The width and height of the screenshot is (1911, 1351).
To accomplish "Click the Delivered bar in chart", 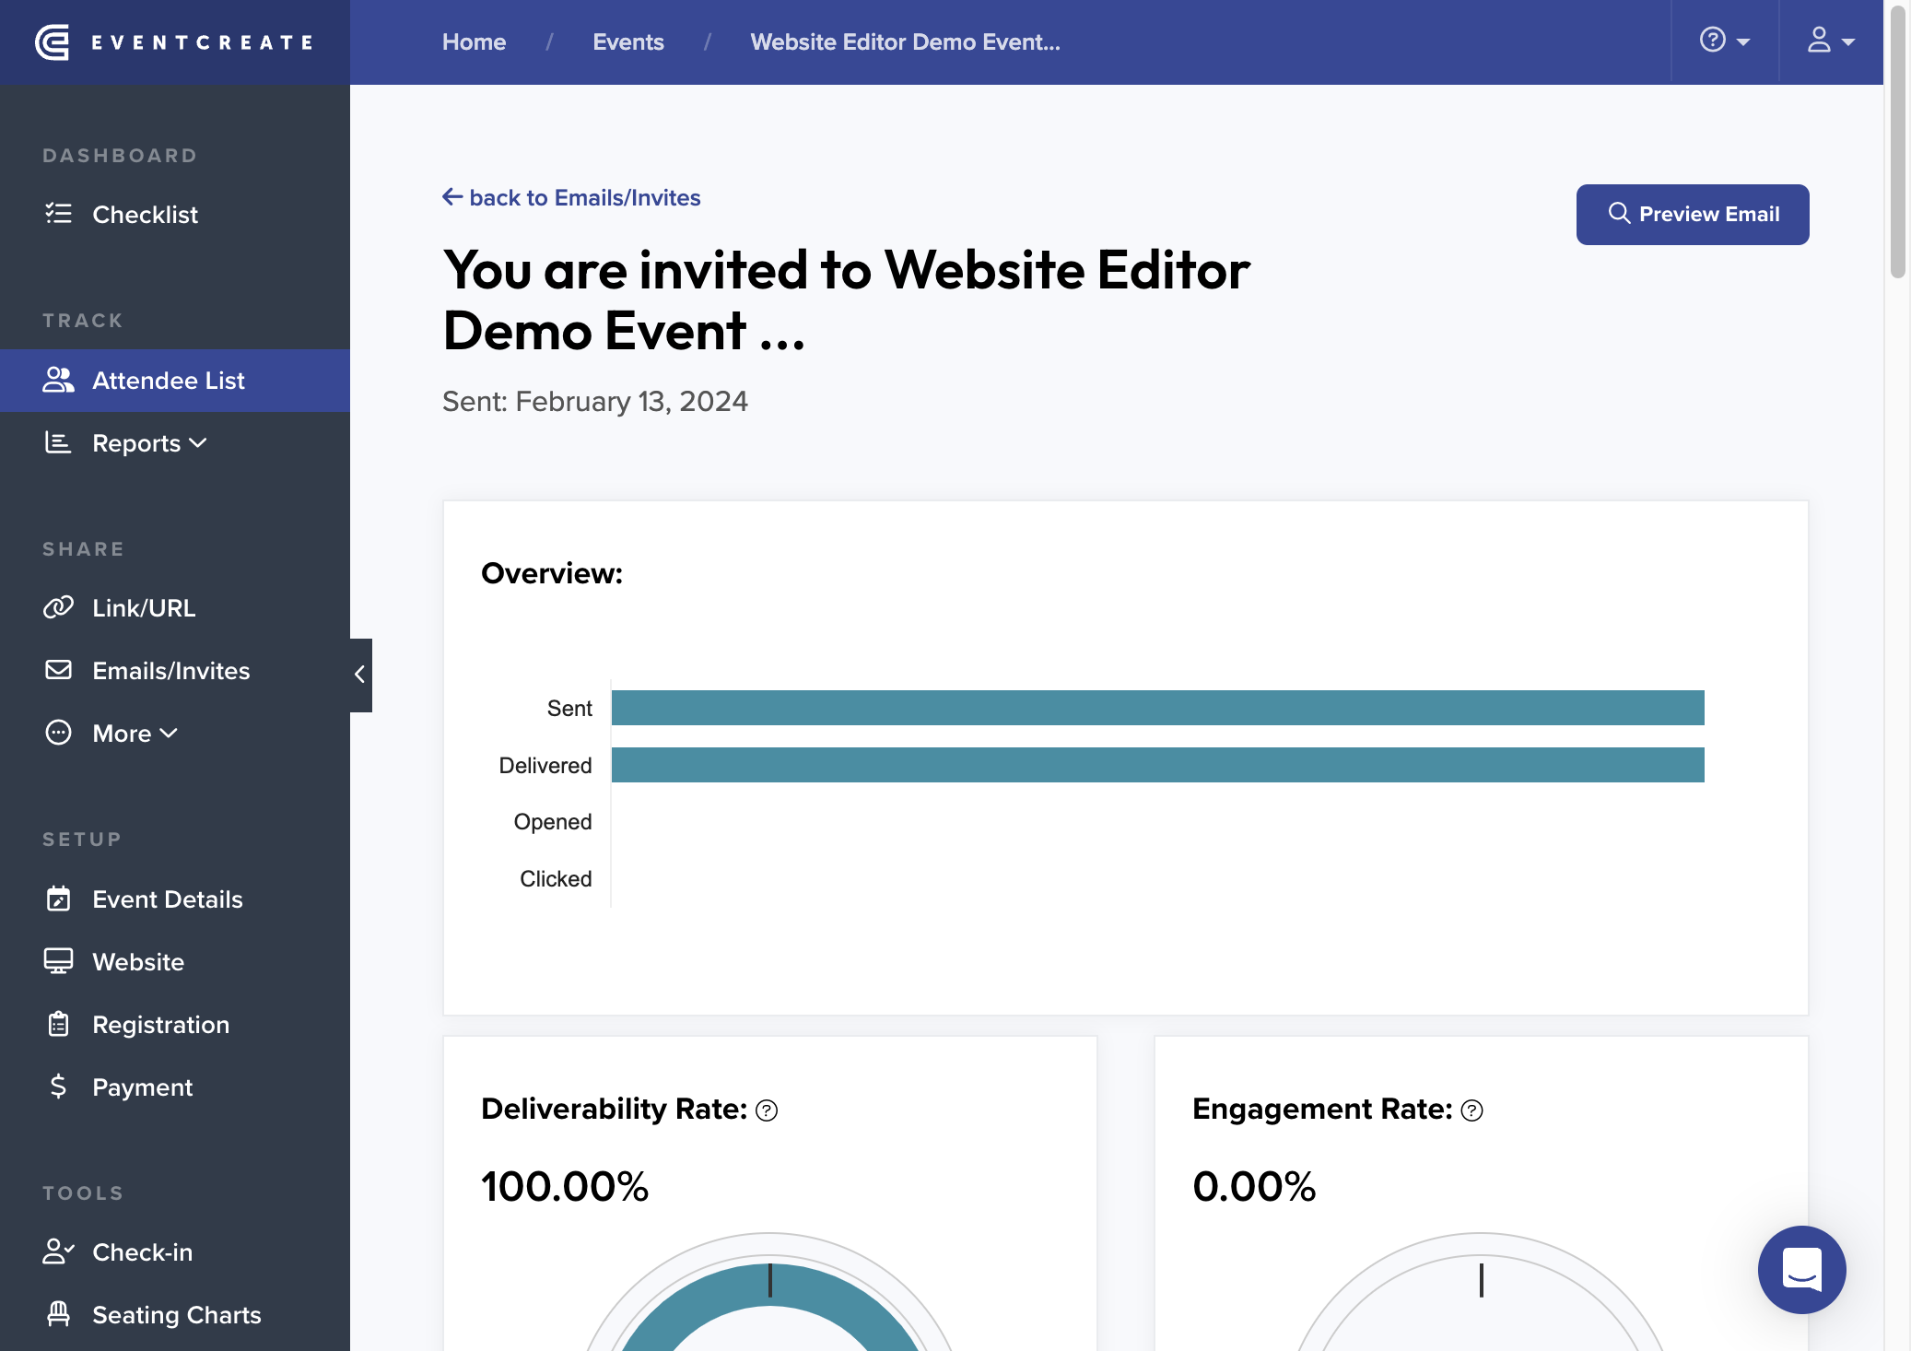I will coord(1157,765).
